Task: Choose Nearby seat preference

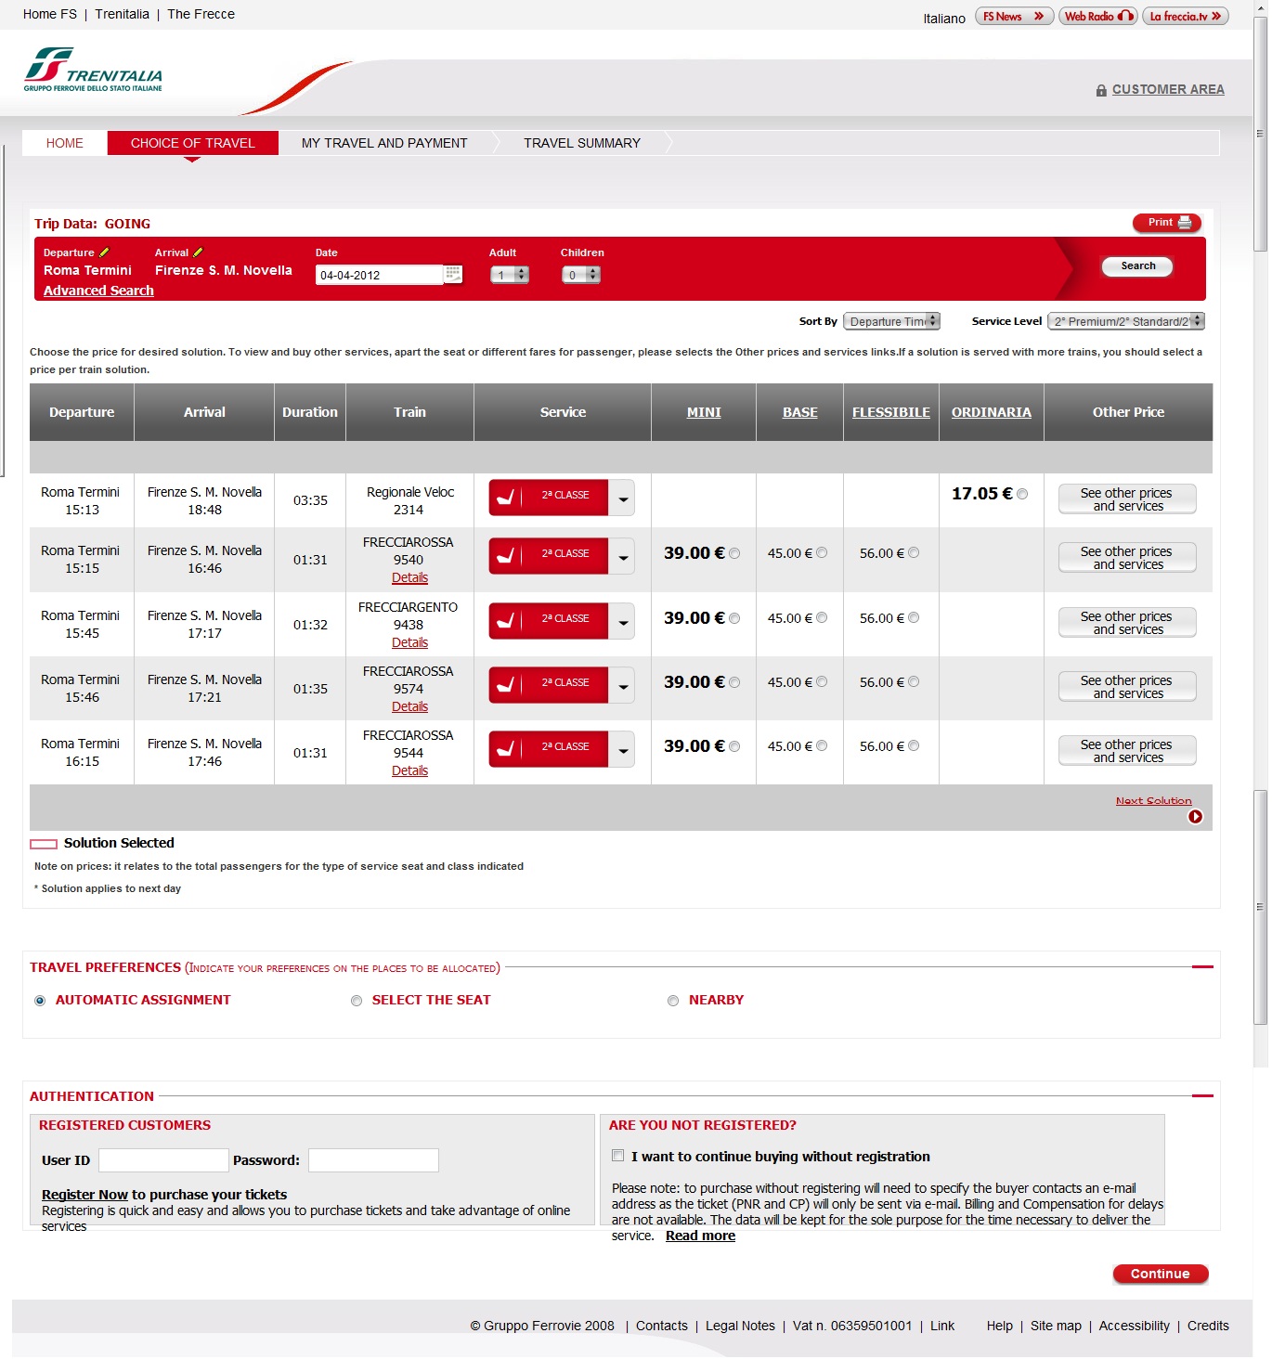Action: [673, 1001]
